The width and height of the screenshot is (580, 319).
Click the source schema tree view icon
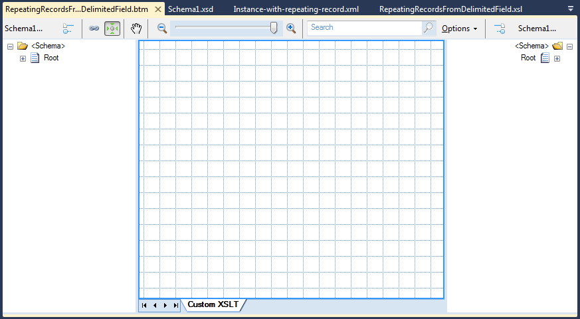tap(68, 29)
